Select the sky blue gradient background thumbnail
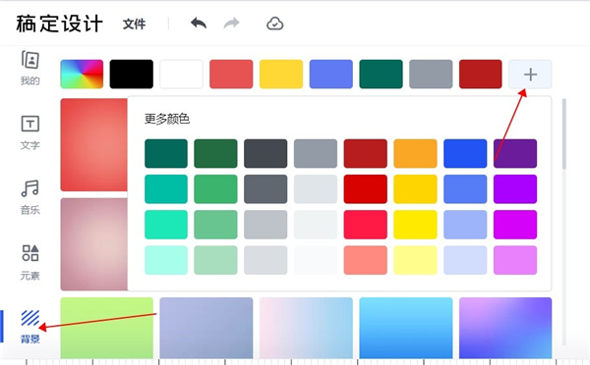The image size is (590, 365). (x=406, y=328)
